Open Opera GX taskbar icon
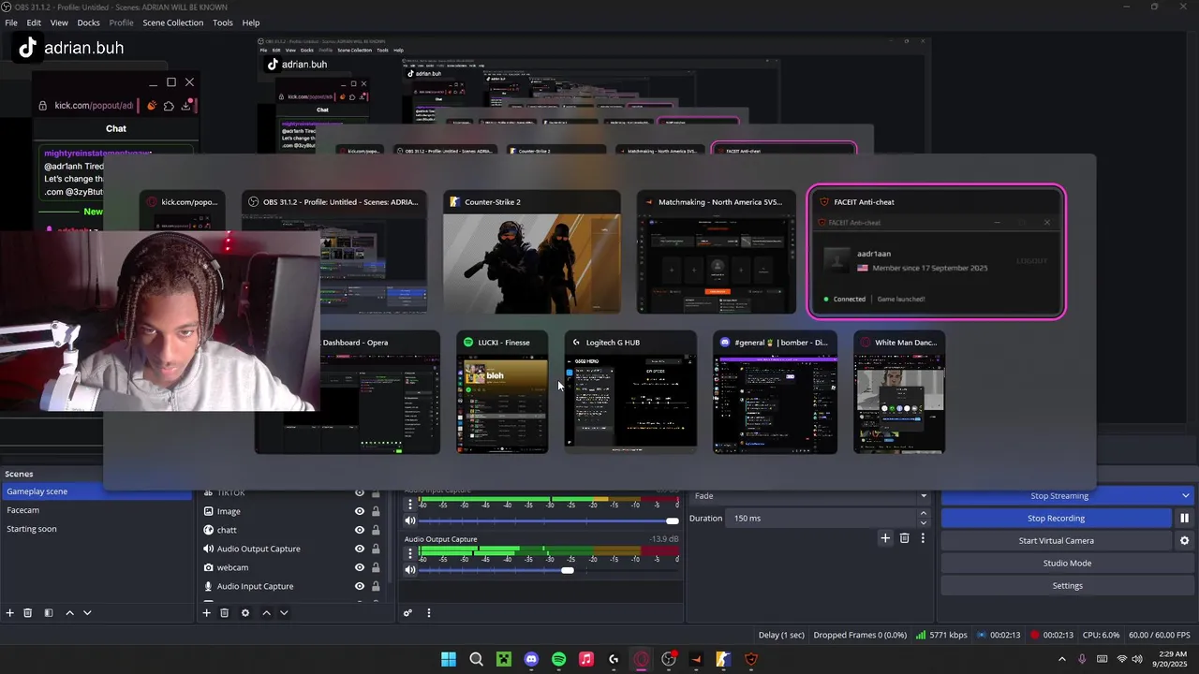The image size is (1199, 674). tap(641, 659)
